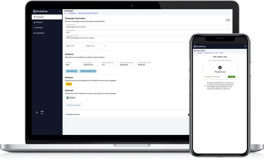Click the back arrow in the Campaign breadcrumb

(65, 13)
